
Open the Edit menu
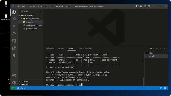pos(24,6)
